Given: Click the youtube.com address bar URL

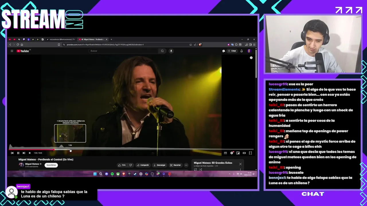Looking at the screenshot, I should click(x=105, y=45).
